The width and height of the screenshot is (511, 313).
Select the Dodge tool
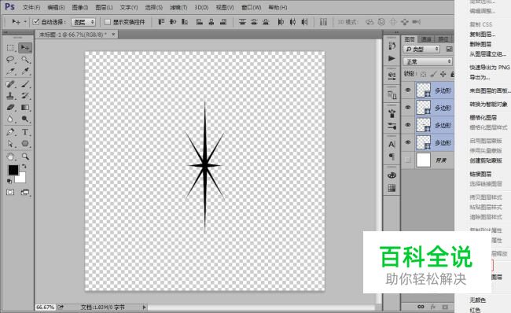pos(25,119)
